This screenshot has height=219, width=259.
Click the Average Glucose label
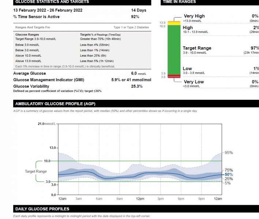click(29, 73)
